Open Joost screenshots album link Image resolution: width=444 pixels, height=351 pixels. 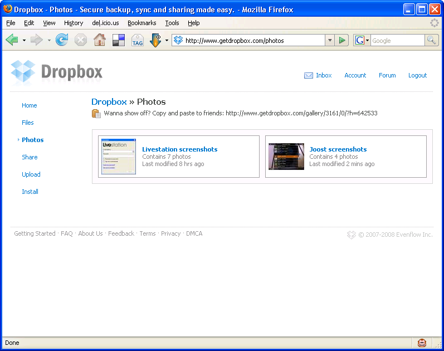[x=338, y=149]
